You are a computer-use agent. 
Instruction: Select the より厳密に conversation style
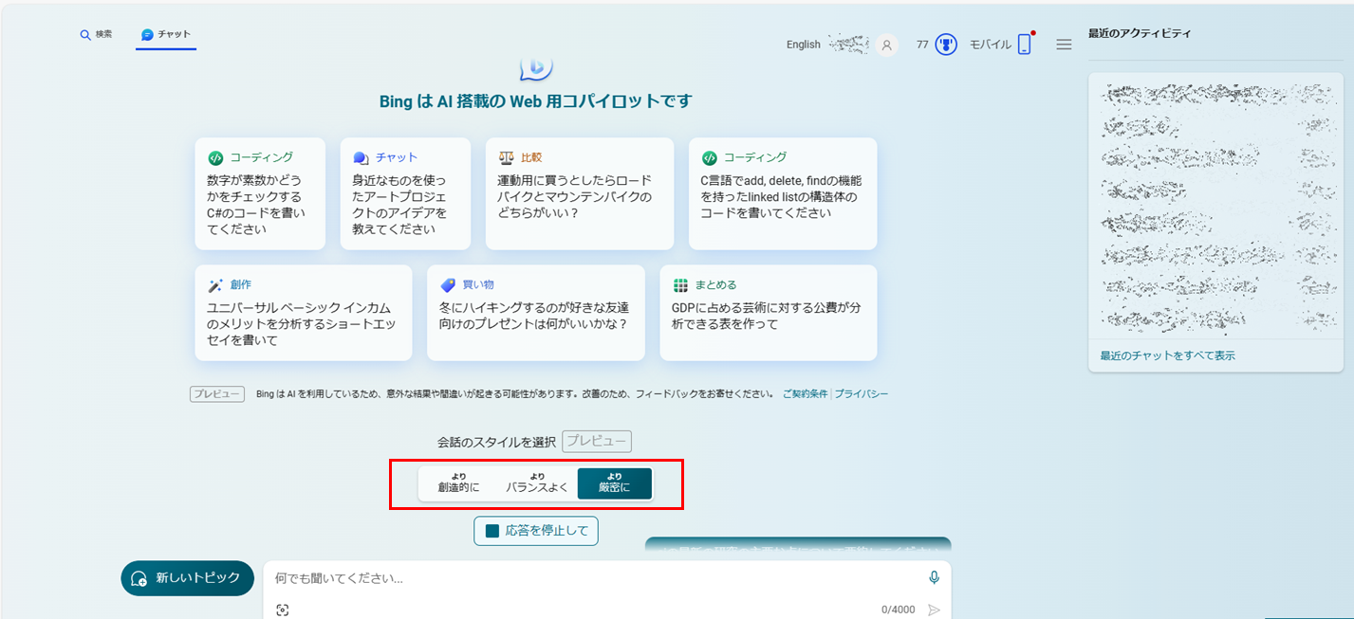pyautogui.click(x=614, y=483)
